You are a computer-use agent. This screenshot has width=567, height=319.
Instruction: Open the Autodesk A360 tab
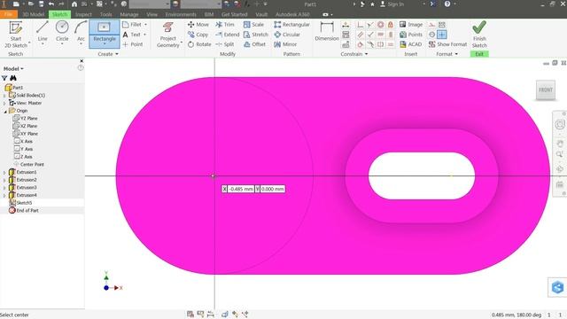pos(292,14)
